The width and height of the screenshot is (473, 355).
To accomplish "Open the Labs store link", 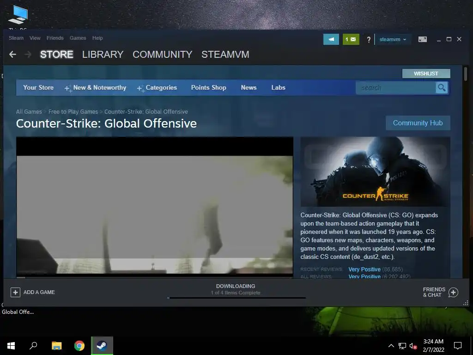I will pos(278,87).
